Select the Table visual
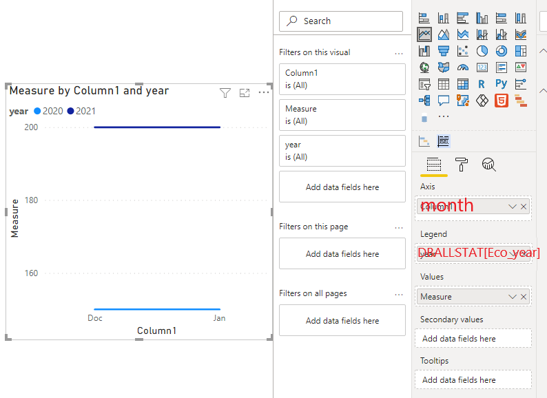 pyautogui.click(x=444, y=84)
